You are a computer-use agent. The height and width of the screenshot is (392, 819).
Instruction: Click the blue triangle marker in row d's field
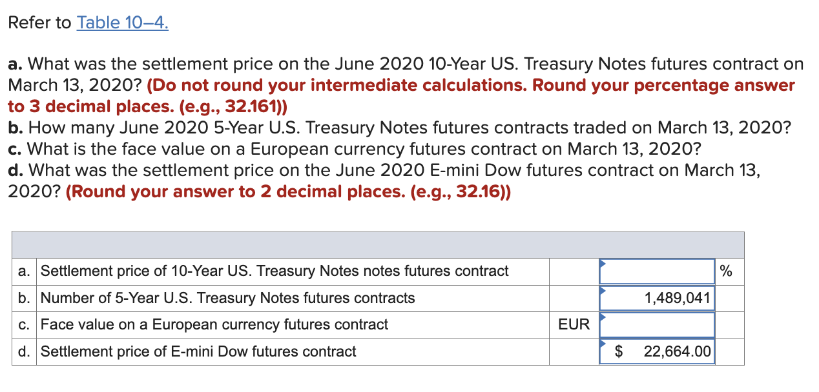(x=602, y=343)
